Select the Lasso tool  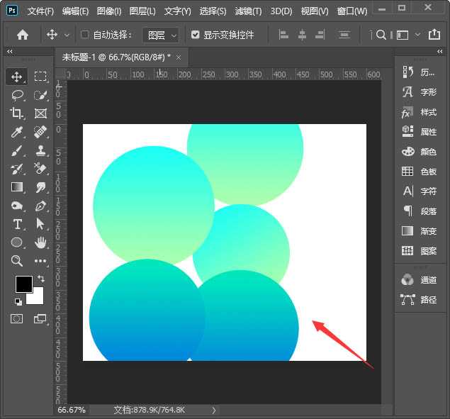coord(18,95)
